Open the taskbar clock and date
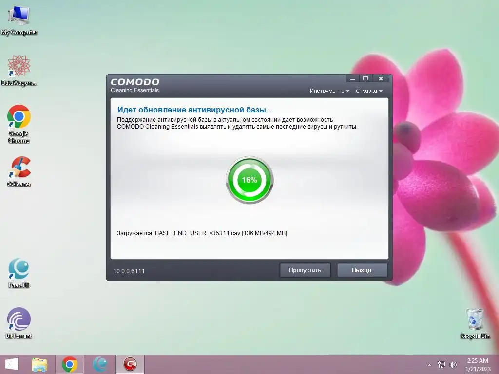This screenshot has height=374, width=499. 478,365
